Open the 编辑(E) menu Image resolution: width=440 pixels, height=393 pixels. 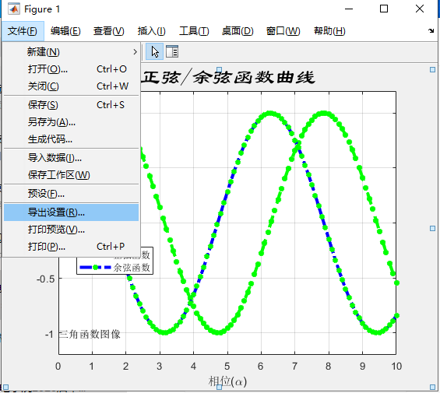click(x=65, y=31)
